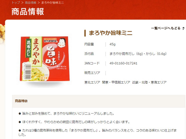This screenshot has width=186, height=139.
Task: Click the まろやか旨味ミニ product title
Action: pyautogui.click(x=111, y=33)
